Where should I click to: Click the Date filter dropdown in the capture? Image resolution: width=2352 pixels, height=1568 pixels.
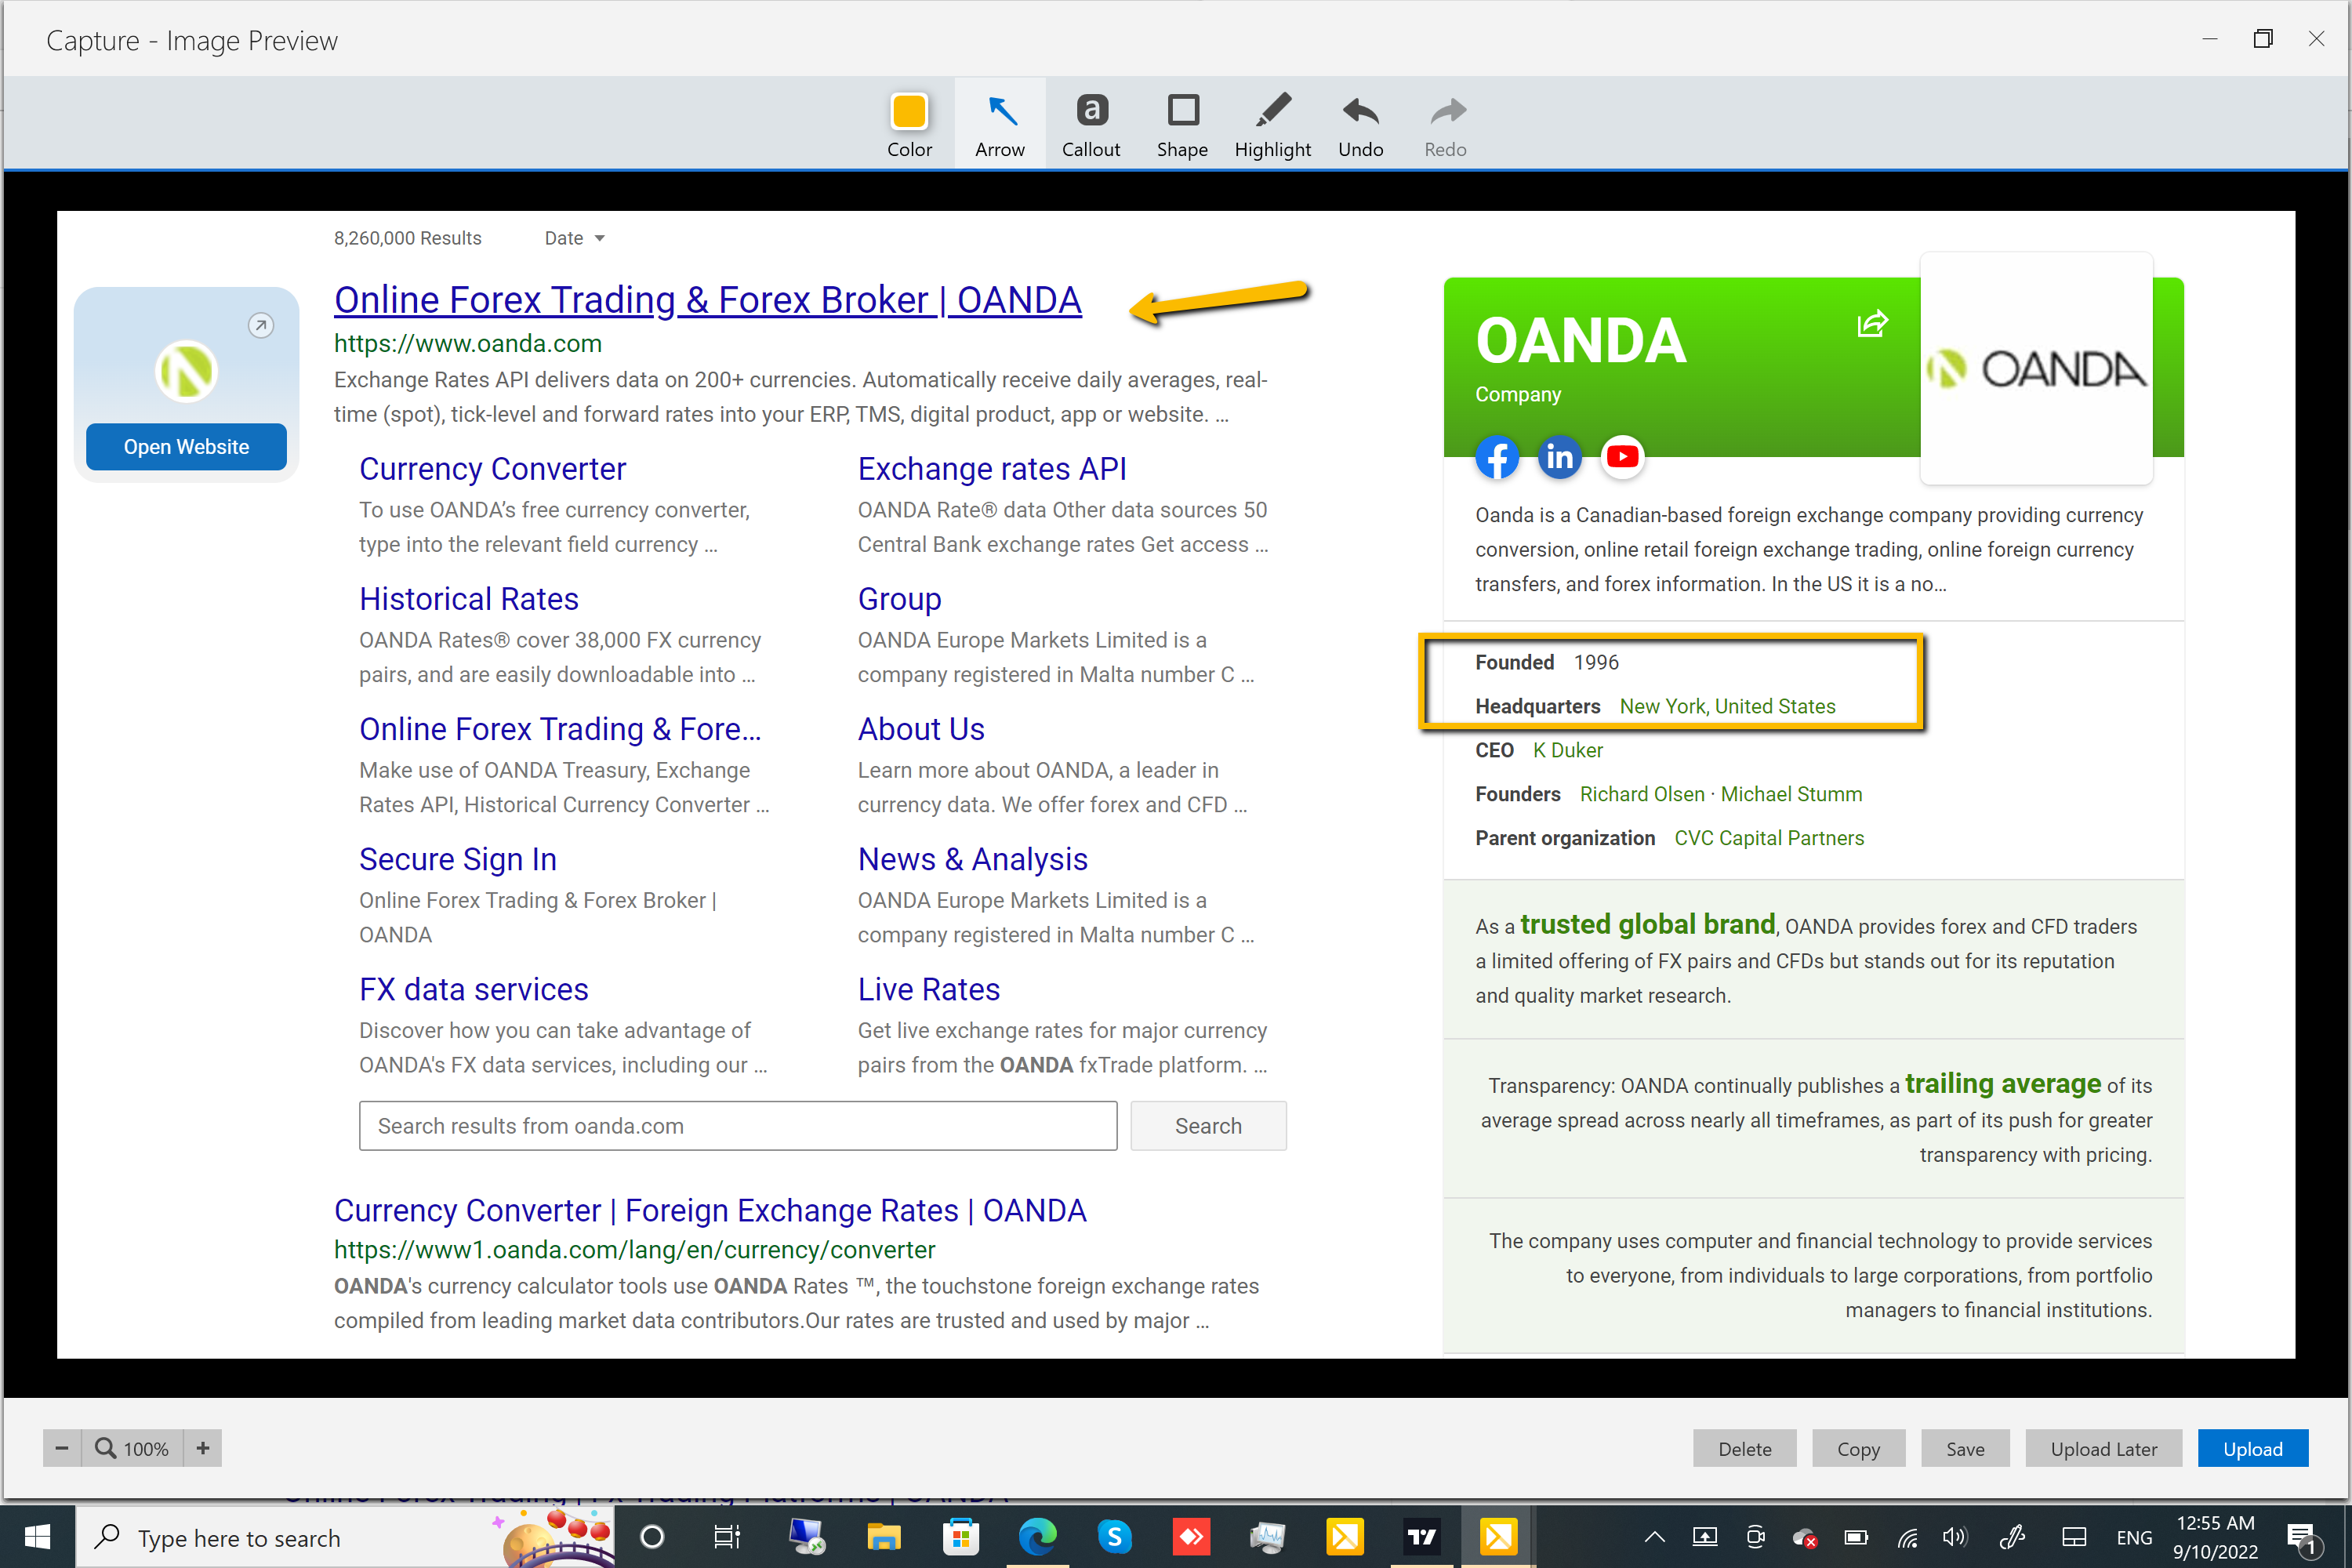(575, 238)
